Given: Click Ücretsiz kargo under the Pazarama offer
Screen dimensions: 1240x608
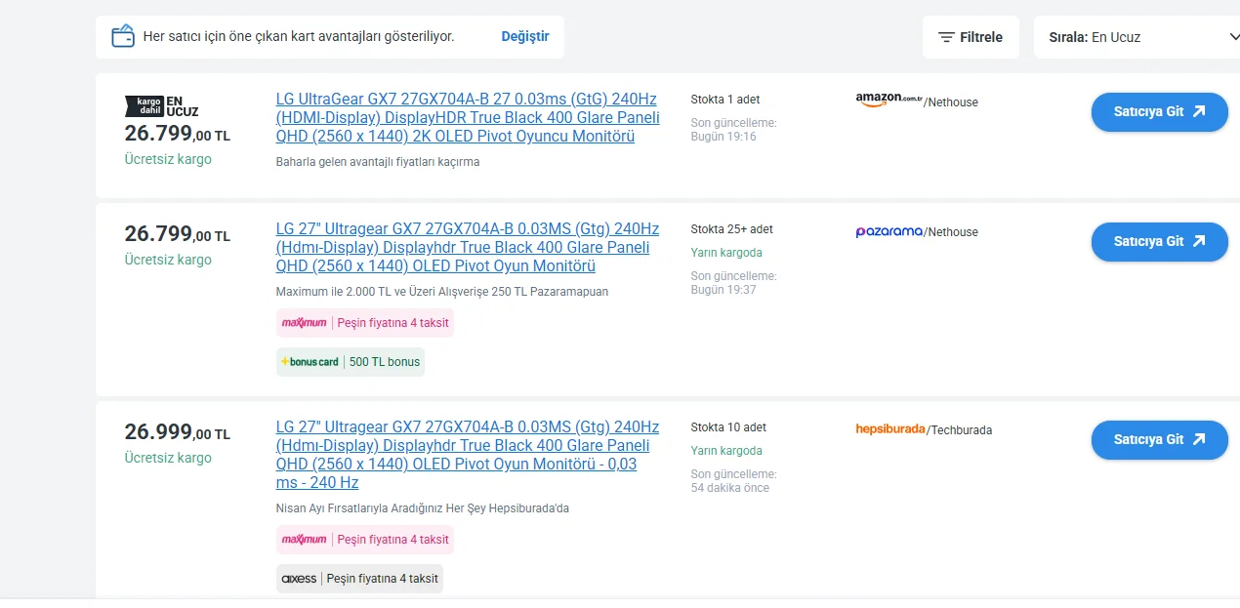Looking at the screenshot, I should 168,260.
